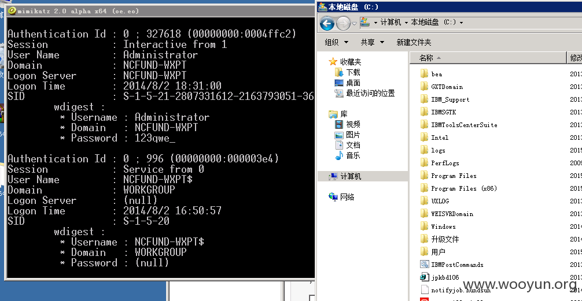Click the mimikatz window title bar icon
This screenshot has height=301, width=582.
(12, 11)
